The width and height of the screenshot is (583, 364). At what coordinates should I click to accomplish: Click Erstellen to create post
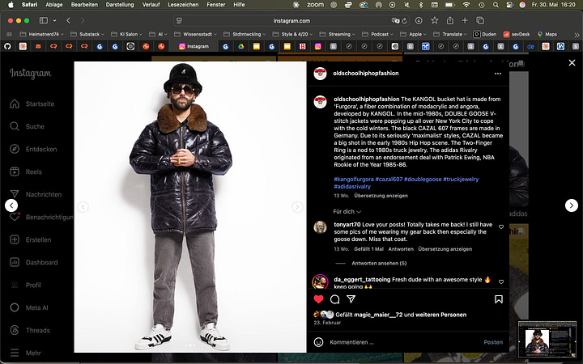coord(31,240)
